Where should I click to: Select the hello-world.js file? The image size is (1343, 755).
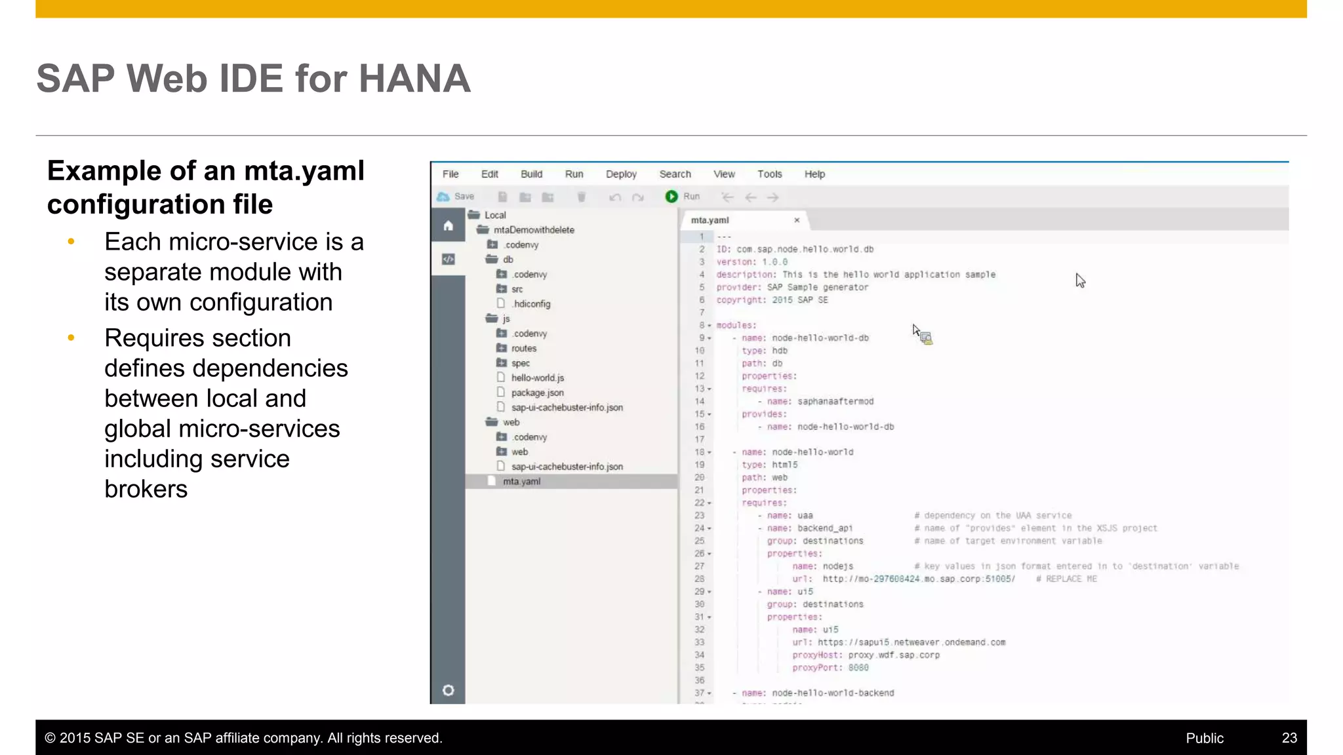coord(537,378)
